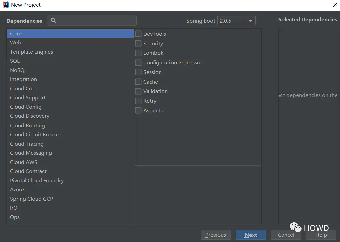Choose Cloud Config category
Viewport: 340px width, 242px height.
tap(70, 107)
